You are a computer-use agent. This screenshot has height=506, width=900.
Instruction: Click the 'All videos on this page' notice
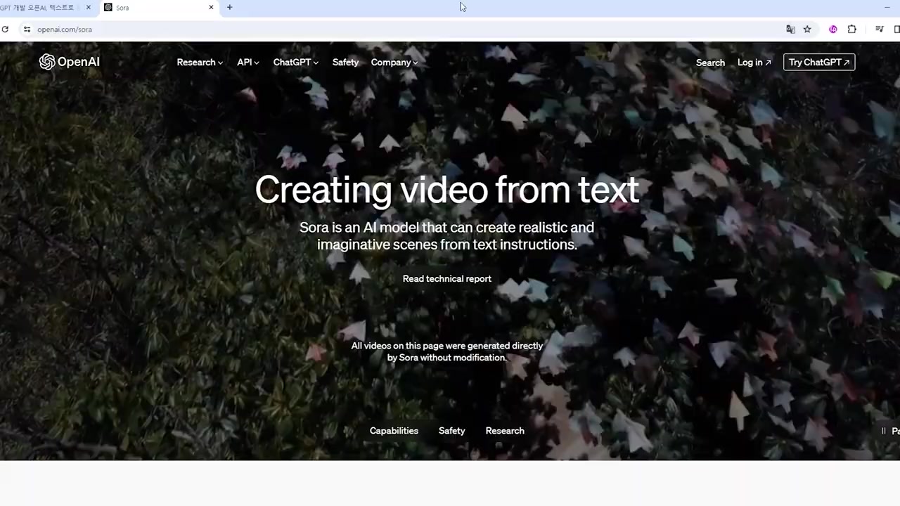(x=446, y=351)
